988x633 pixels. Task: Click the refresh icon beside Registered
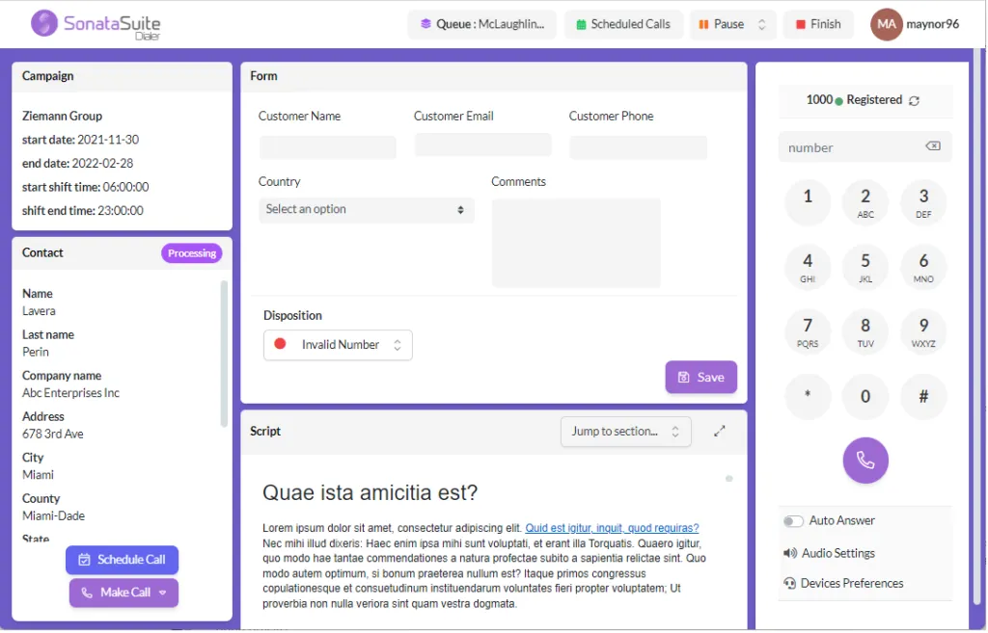[914, 100]
